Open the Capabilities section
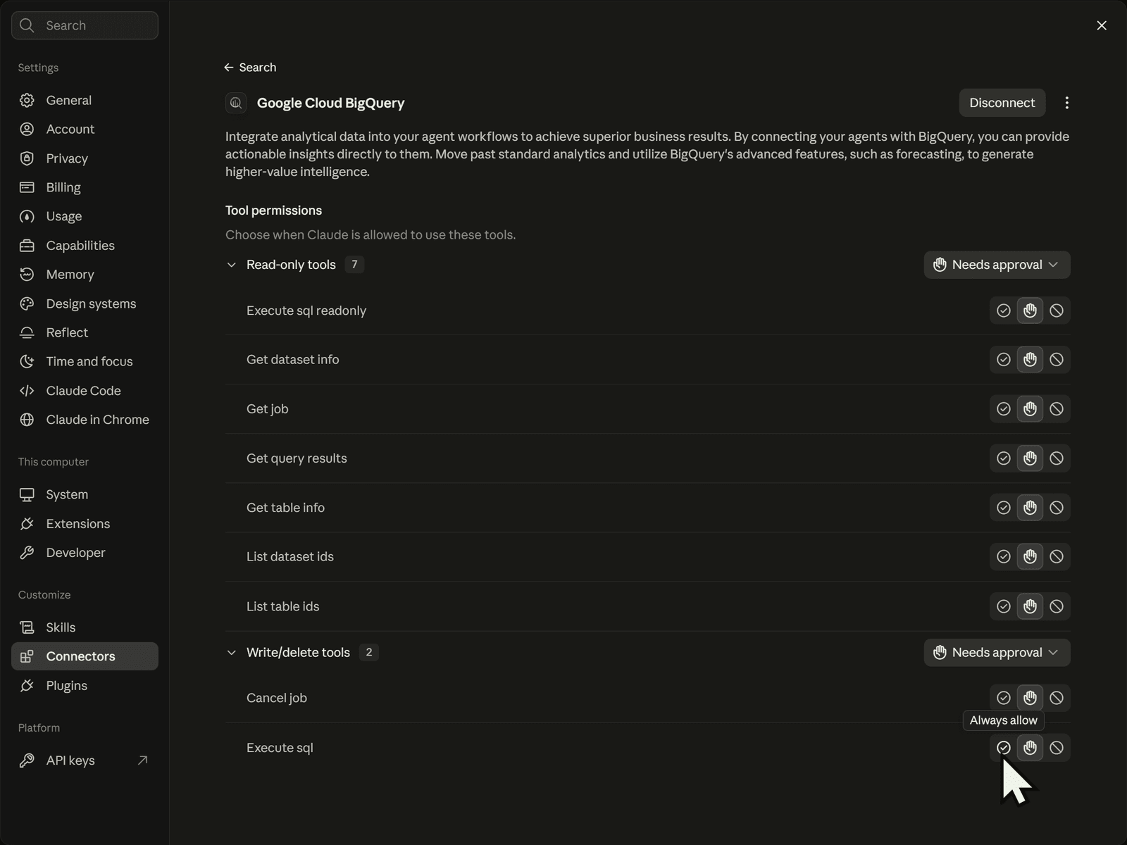The height and width of the screenshot is (845, 1127). point(85,245)
